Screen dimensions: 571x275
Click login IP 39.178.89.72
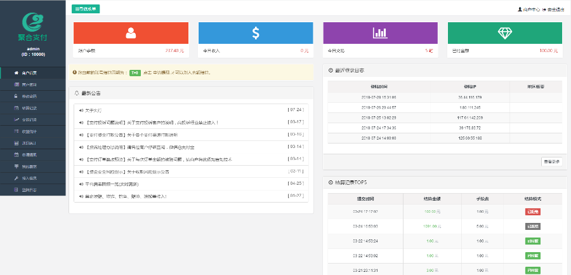(x=469, y=128)
